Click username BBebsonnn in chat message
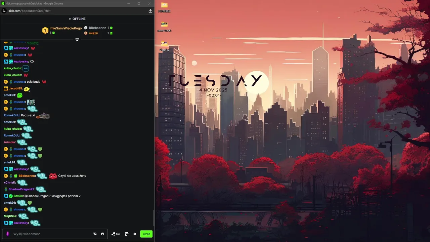 pos(27,176)
